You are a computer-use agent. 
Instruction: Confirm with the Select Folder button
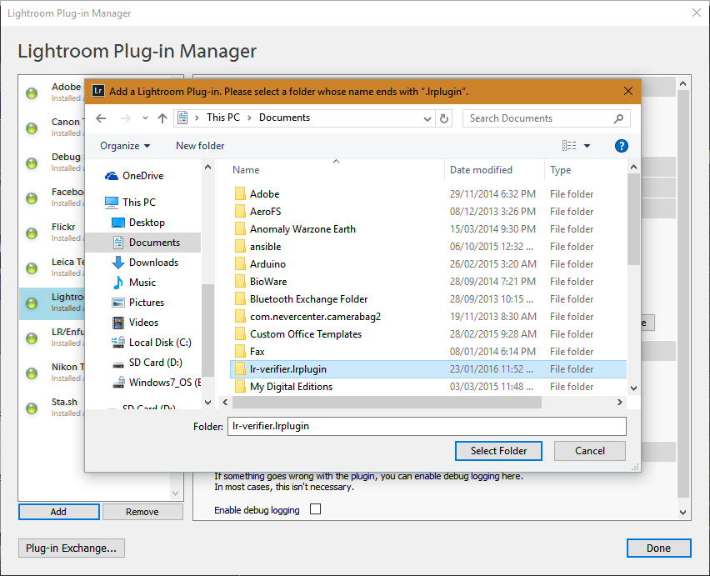[x=498, y=451]
